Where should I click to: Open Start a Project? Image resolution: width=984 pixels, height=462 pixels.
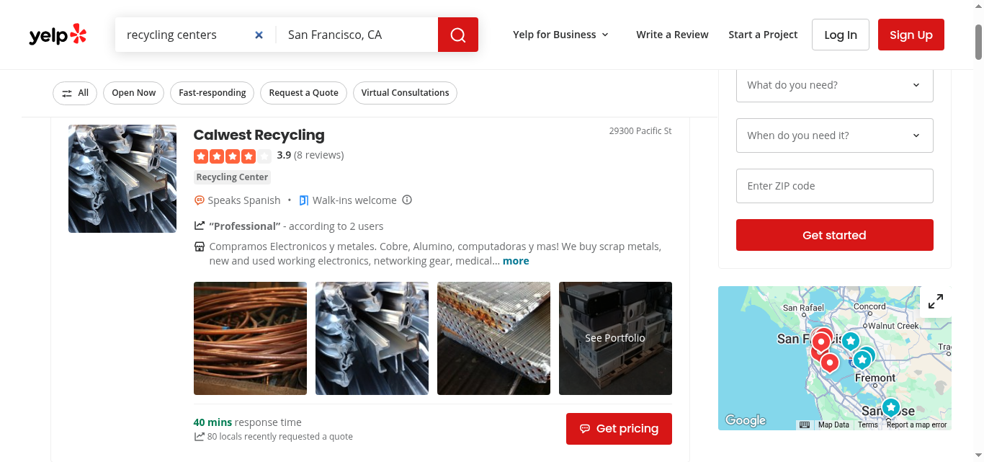(x=763, y=35)
